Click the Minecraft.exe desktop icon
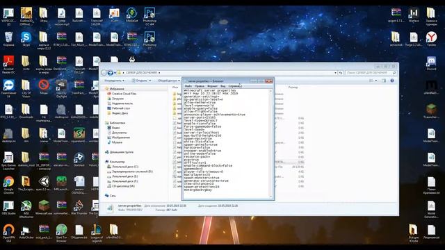Screen dimensions: 445x250 click(x=44, y=208)
